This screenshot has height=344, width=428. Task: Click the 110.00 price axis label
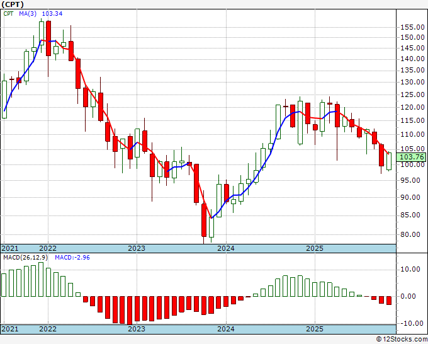pos(412,134)
